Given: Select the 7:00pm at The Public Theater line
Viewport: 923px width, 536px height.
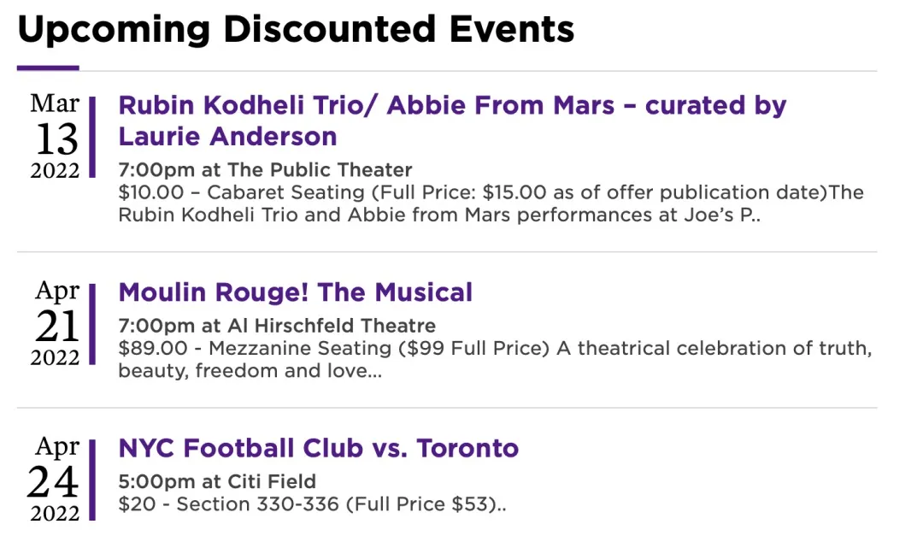Looking at the screenshot, I should 265,170.
